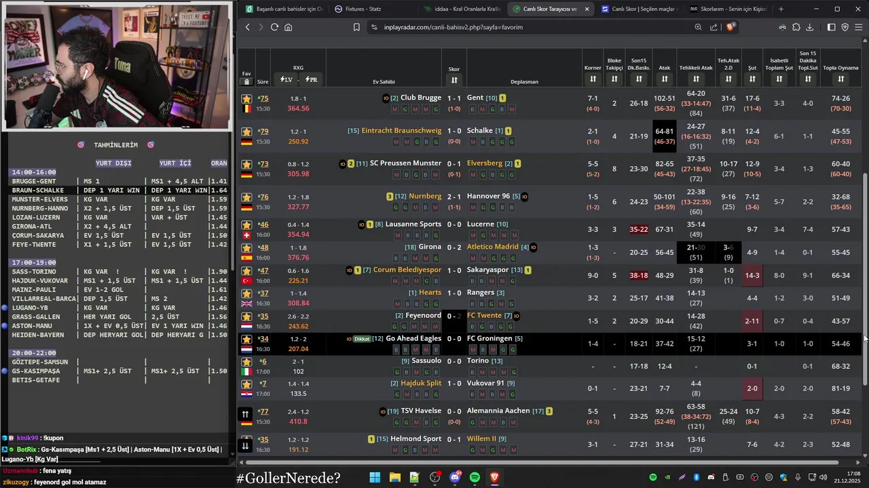869x488 pixels.
Task: Open Hannover 96 team link
Action: (x=488, y=197)
